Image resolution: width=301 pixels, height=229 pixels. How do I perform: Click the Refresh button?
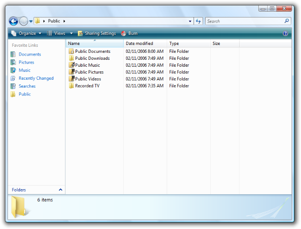[x=198, y=21]
